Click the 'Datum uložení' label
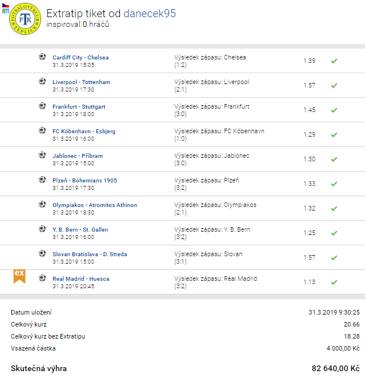365x378 pixels. pos(31,312)
